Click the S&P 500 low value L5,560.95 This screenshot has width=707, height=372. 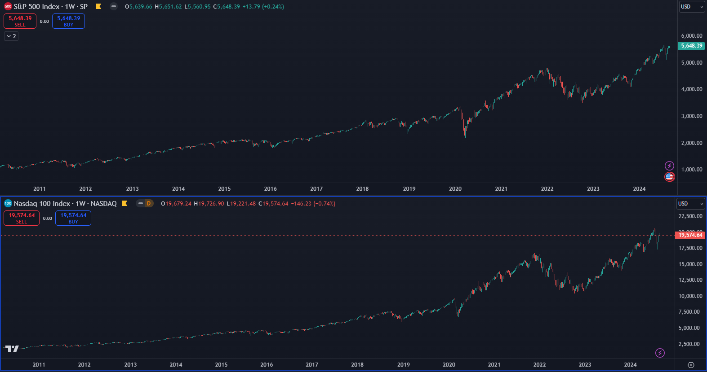(x=197, y=7)
